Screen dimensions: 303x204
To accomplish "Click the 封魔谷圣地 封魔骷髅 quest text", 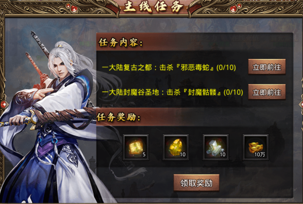I will [172, 92].
